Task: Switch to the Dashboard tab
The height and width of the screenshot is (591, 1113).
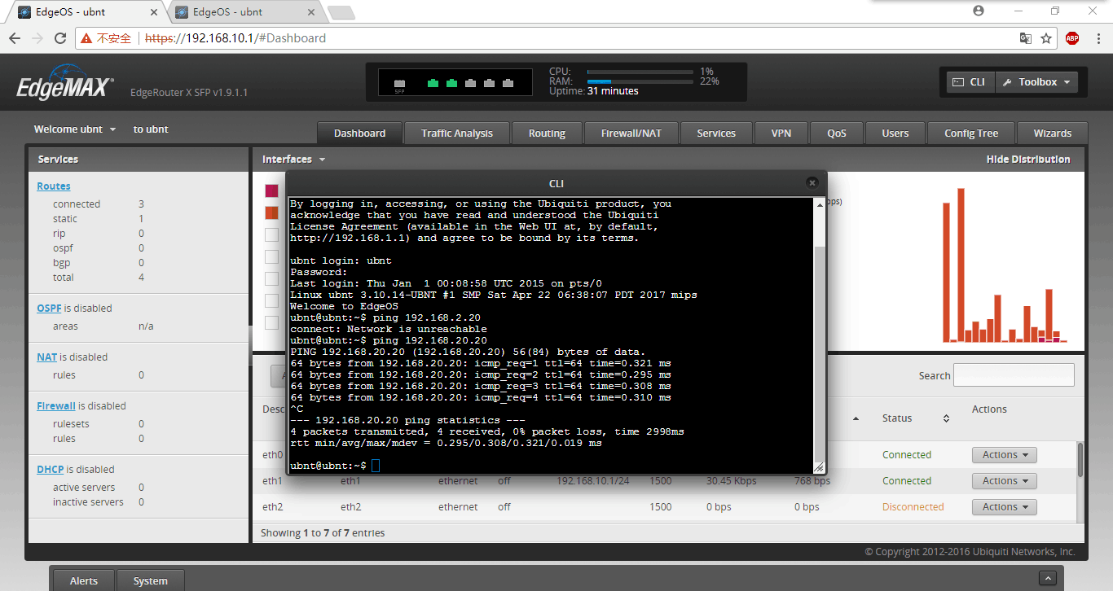Action: point(359,134)
